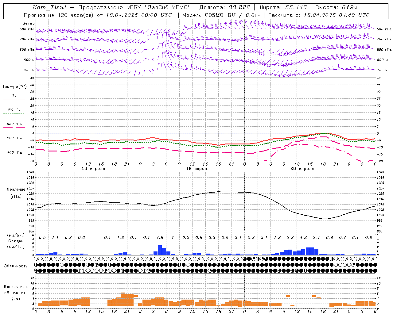This screenshot has height=314, width=393.
Task: Select the model label COSMO-RU / 6.6км
Action: tap(233, 15)
